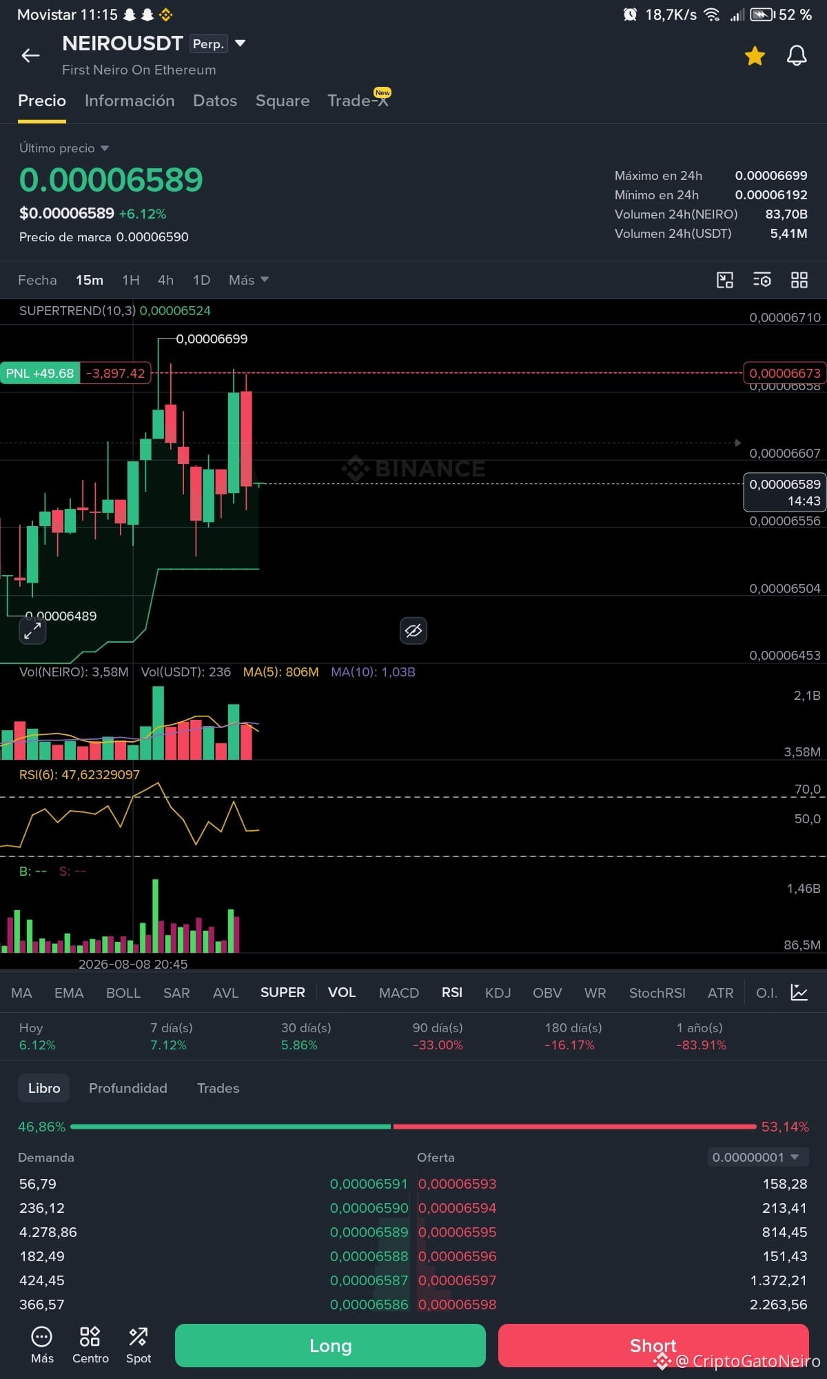827x1379 pixels.
Task: Switch to the Datos tab
Action: [215, 101]
